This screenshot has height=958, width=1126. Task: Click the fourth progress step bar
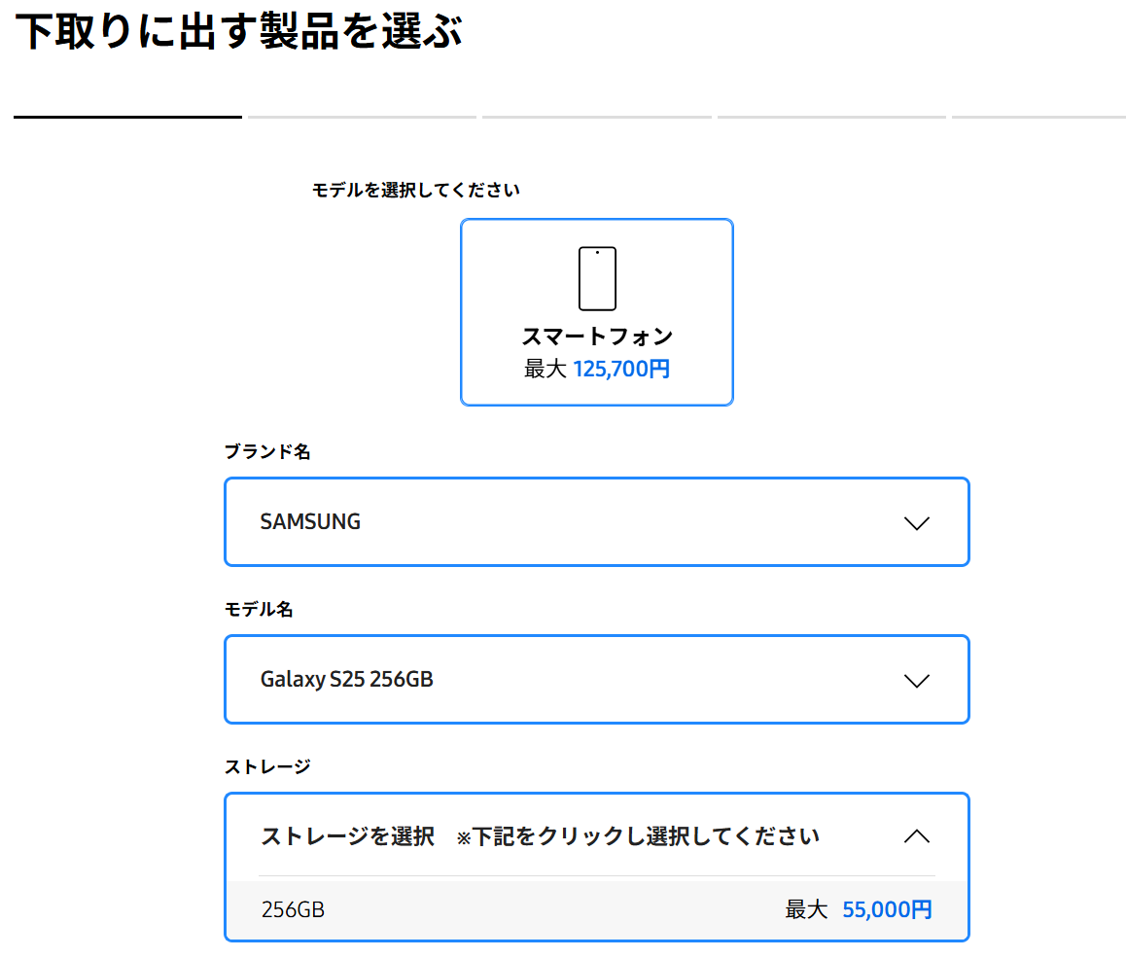pos(831,117)
